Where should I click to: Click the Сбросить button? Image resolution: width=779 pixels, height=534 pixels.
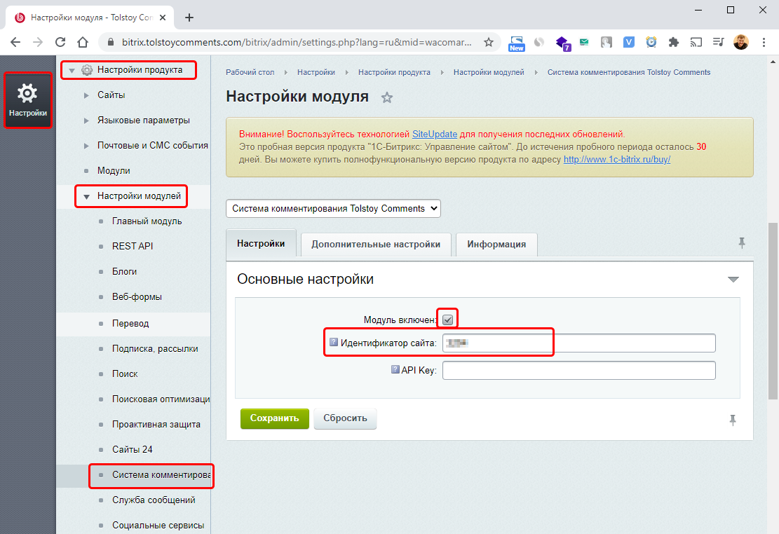[345, 418]
